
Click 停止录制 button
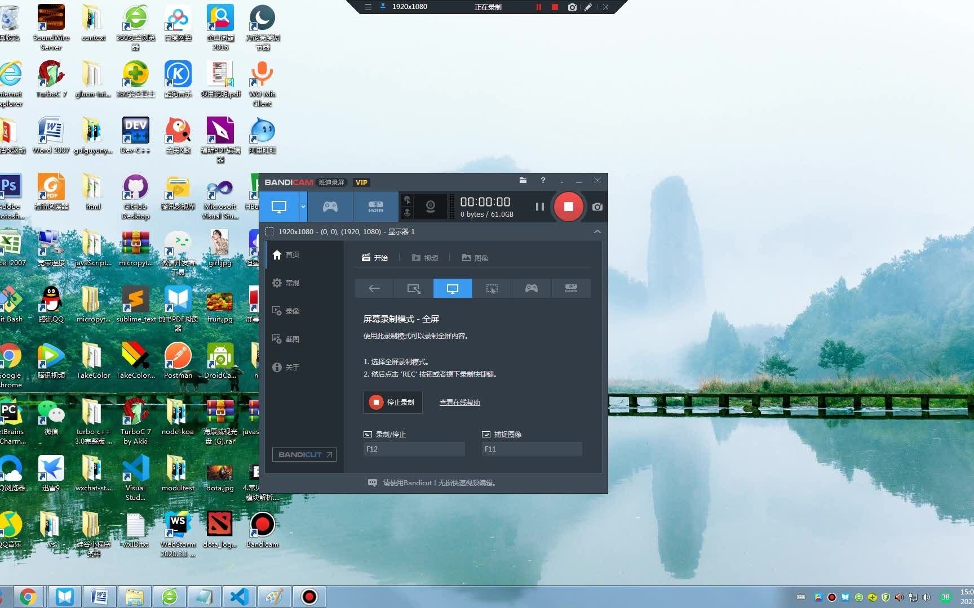[393, 402]
